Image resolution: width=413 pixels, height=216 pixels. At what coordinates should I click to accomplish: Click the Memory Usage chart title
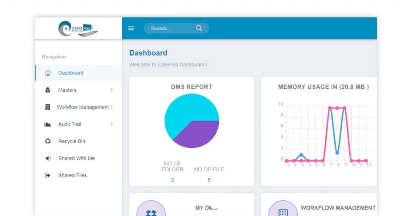click(323, 87)
